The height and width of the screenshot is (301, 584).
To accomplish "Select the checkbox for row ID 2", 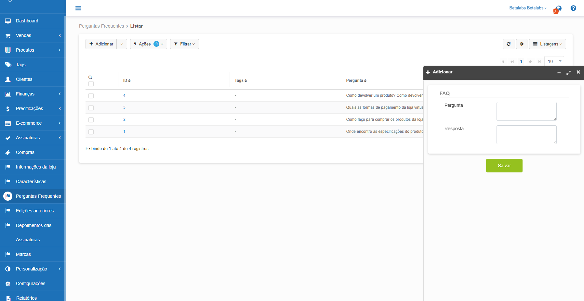I will 91,120.
